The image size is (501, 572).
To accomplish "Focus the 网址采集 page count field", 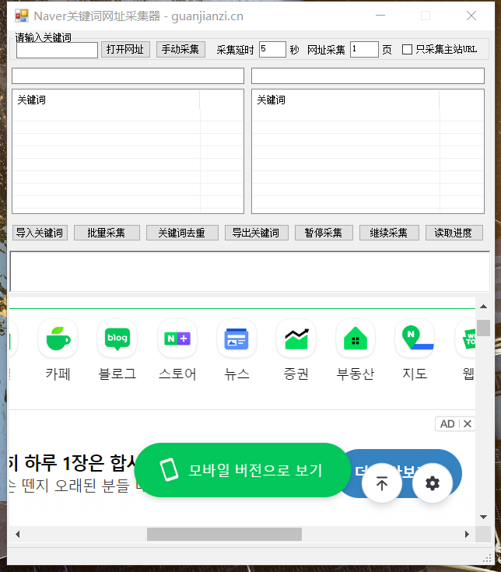I will point(364,49).
